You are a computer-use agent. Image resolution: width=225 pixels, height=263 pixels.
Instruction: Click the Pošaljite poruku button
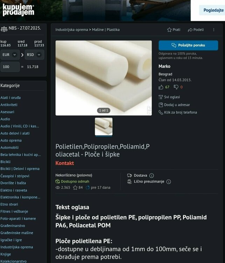click(x=188, y=45)
